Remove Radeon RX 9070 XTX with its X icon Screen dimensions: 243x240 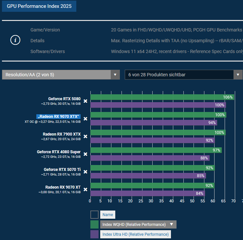[85, 119]
